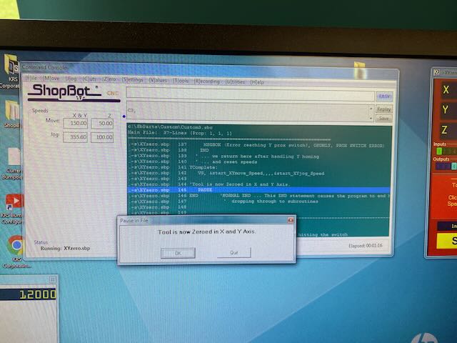Open the [Z]ero menu
The height and width of the screenshot is (343, 457).
(109, 79)
